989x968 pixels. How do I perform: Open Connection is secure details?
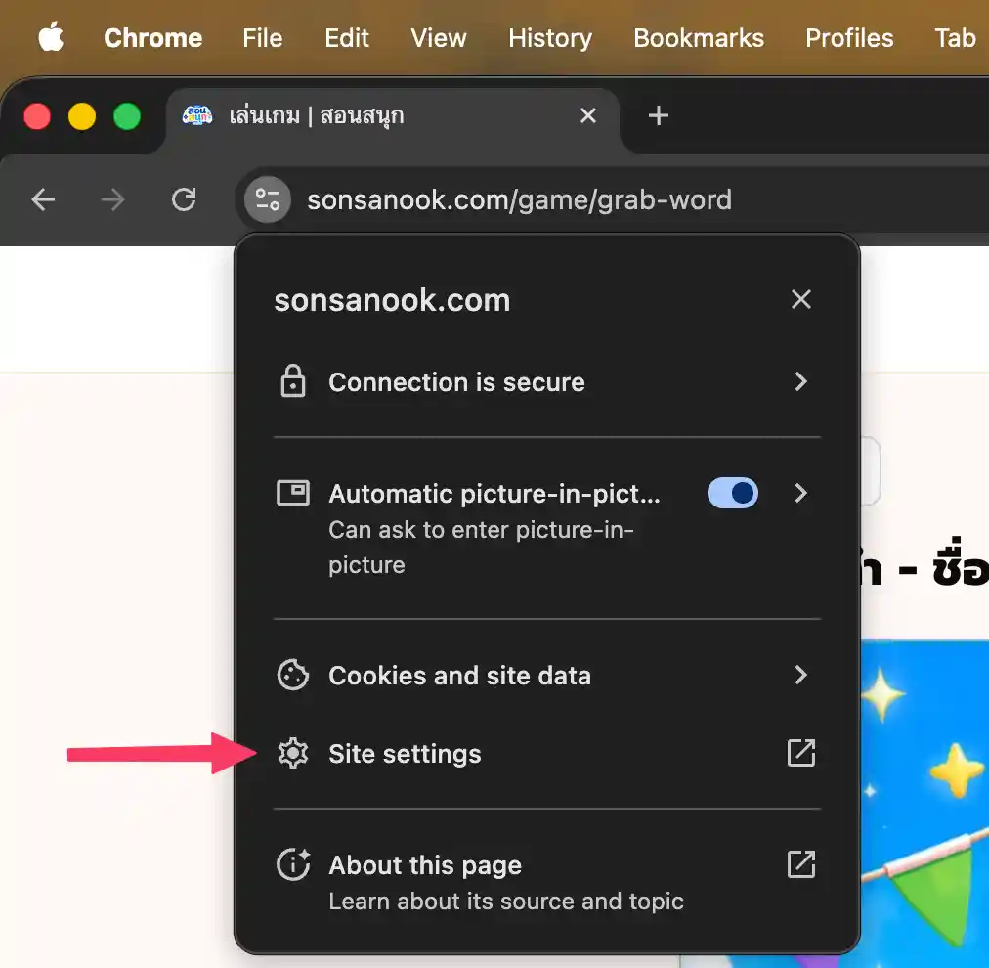click(x=547, y=381)
